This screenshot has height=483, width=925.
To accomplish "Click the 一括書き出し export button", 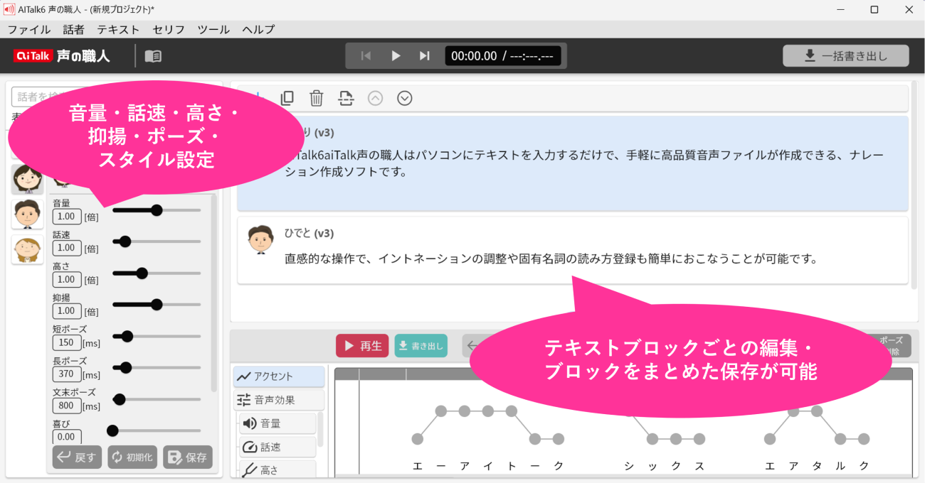I will pyautogui.click(x=846, y=56).
